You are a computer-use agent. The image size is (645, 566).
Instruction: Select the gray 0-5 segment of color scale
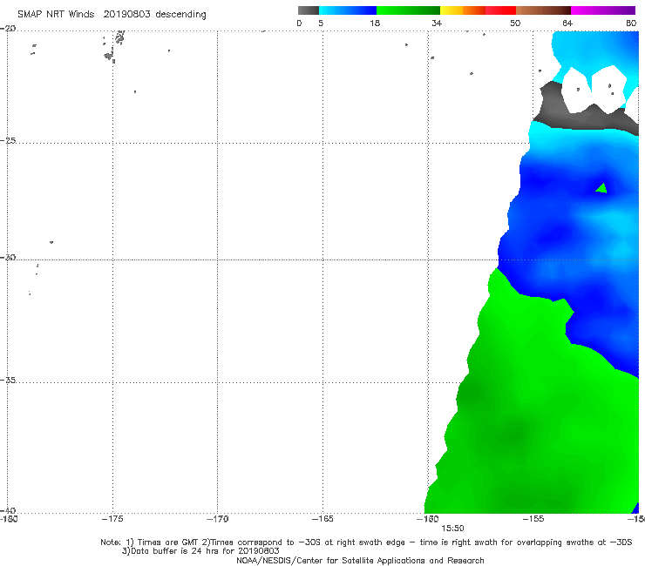click(308, 10)
